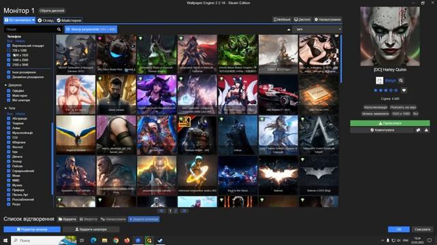Screen dimensions: 437x245
Task: Click the filter results button
Action: pos(91,29)
